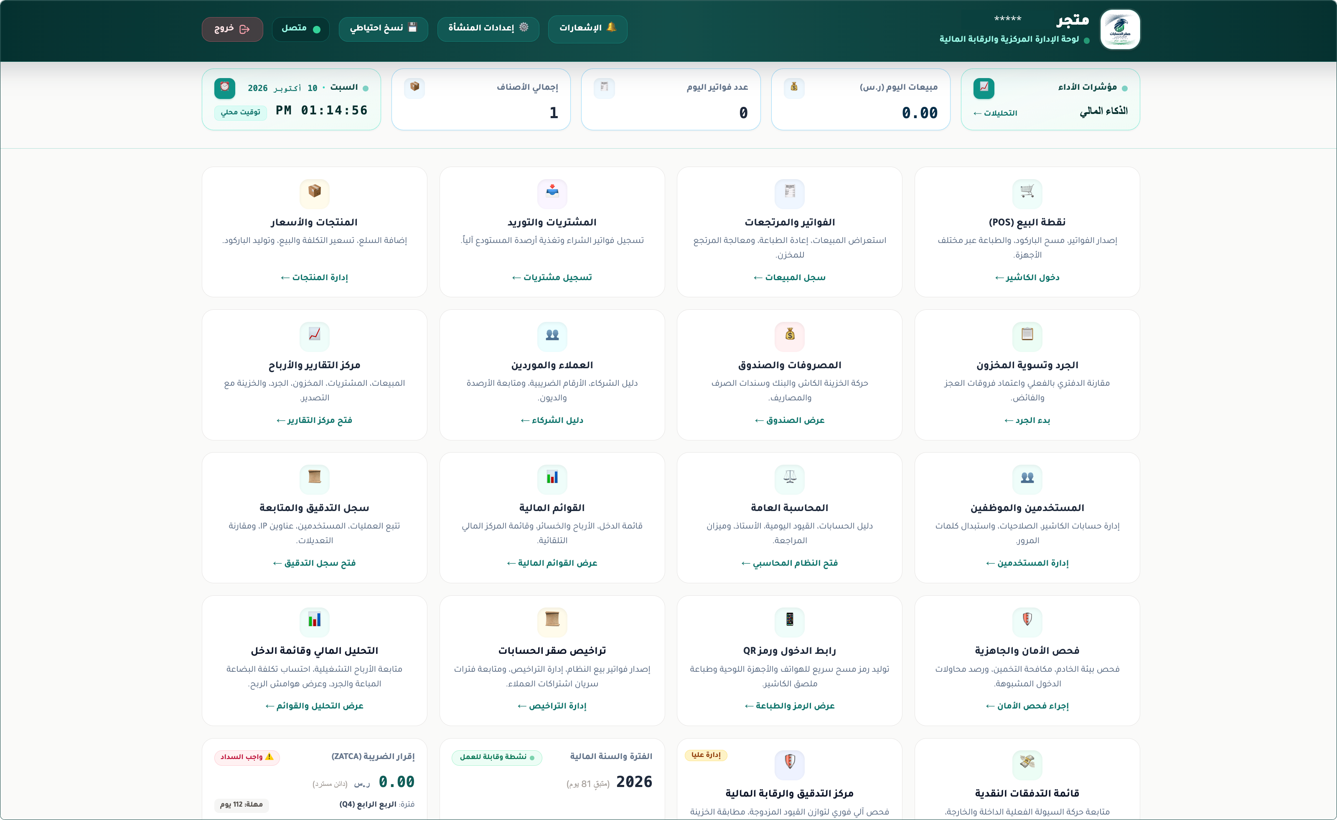Click scroll icon of سجل التدقيق والمتابعة
Viewport: 1337px width, 820px height.
point(315,479)
